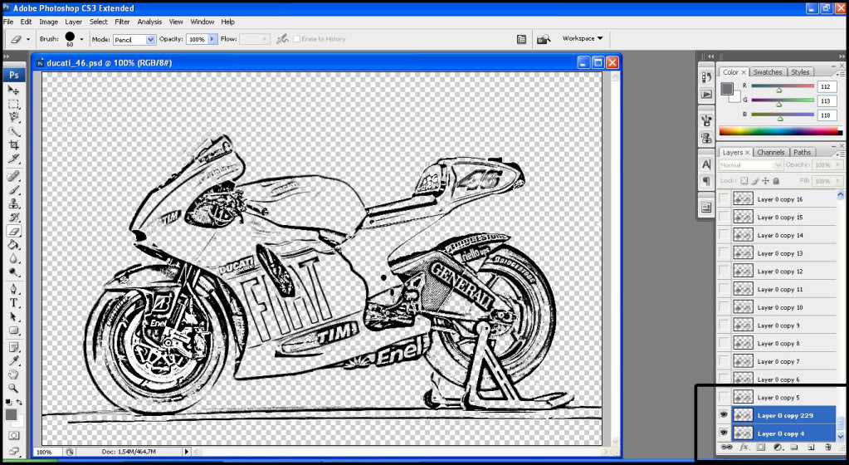This screenshot has width=849, height=465.
Task: Show Layer 0 copy 7
Action: (724, 361)
